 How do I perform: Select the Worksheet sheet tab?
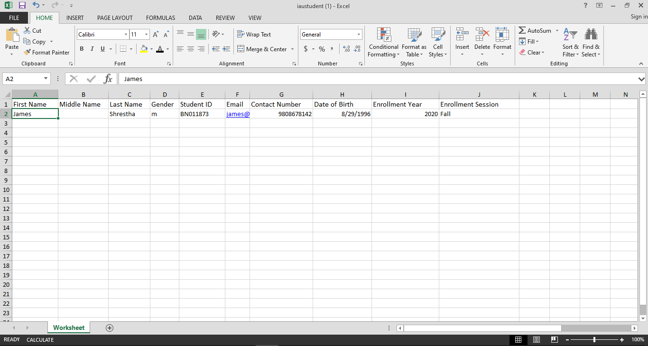coord(69,328)
